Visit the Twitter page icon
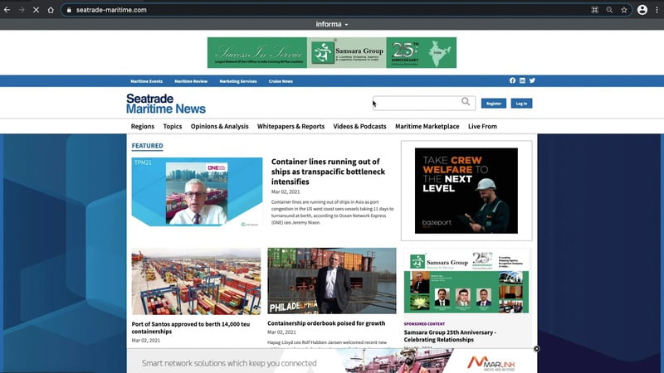664x373 pixels. coord(532,80)
